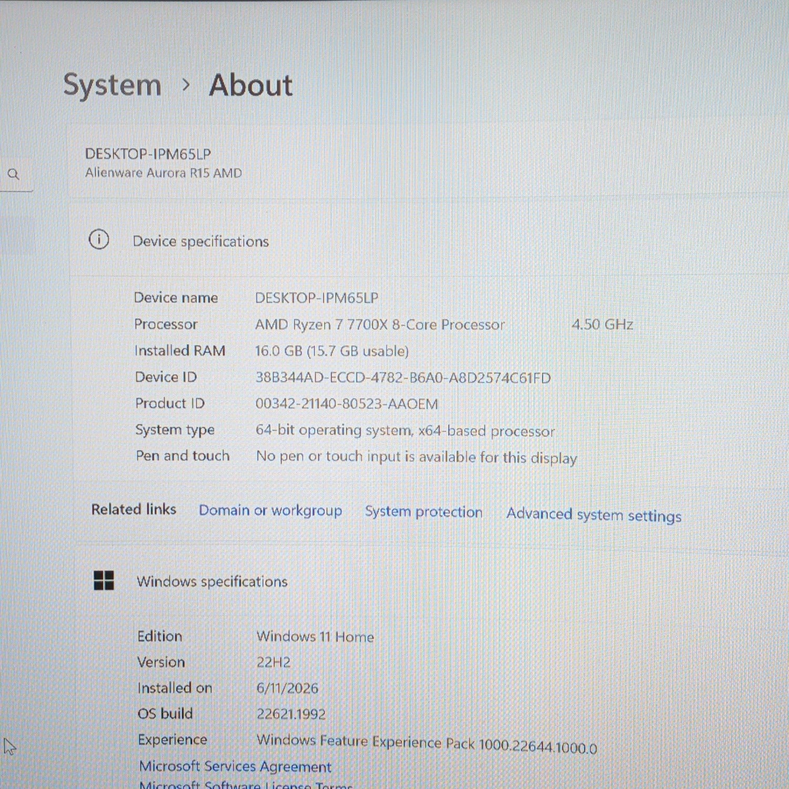The image size is (789, 789).
Task: Select AMD Ryzen 7 7700X 8-Core Processor text
Action: [380, 325]
